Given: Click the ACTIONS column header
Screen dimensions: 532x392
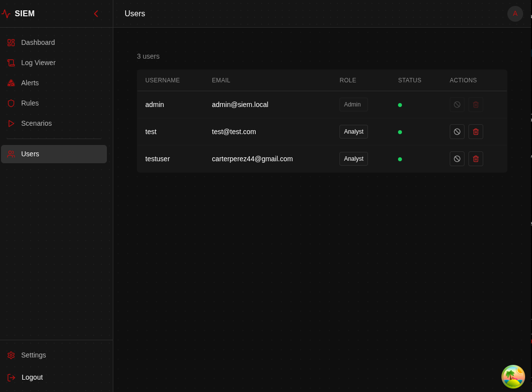Looking at the screenshot, I should click(x=463, y=80).
